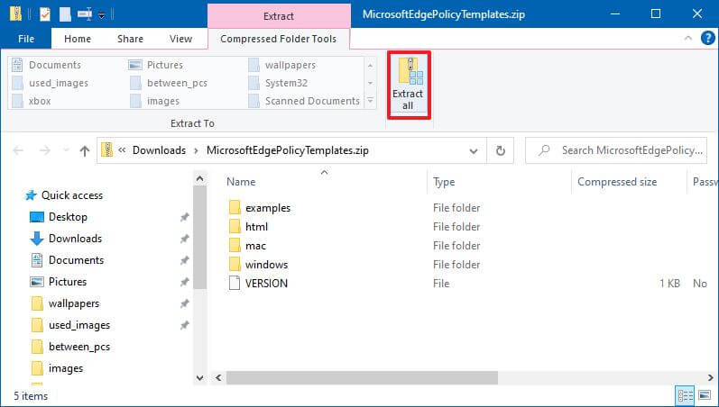
Task: Switch to Large icons view layout icon
Action: tap(705, 395)
